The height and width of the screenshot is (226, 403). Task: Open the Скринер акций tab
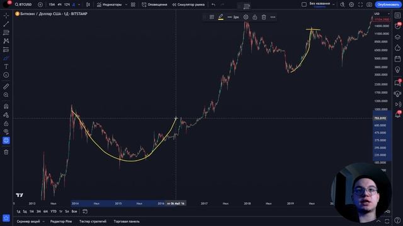[x=28, y=222]
